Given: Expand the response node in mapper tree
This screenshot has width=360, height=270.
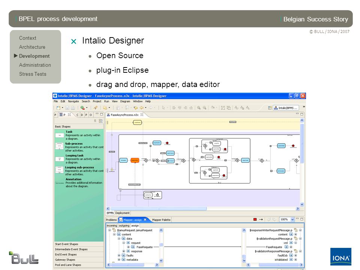Looking at the screenshot, I should pyautogui.click(x=123, y=251).
